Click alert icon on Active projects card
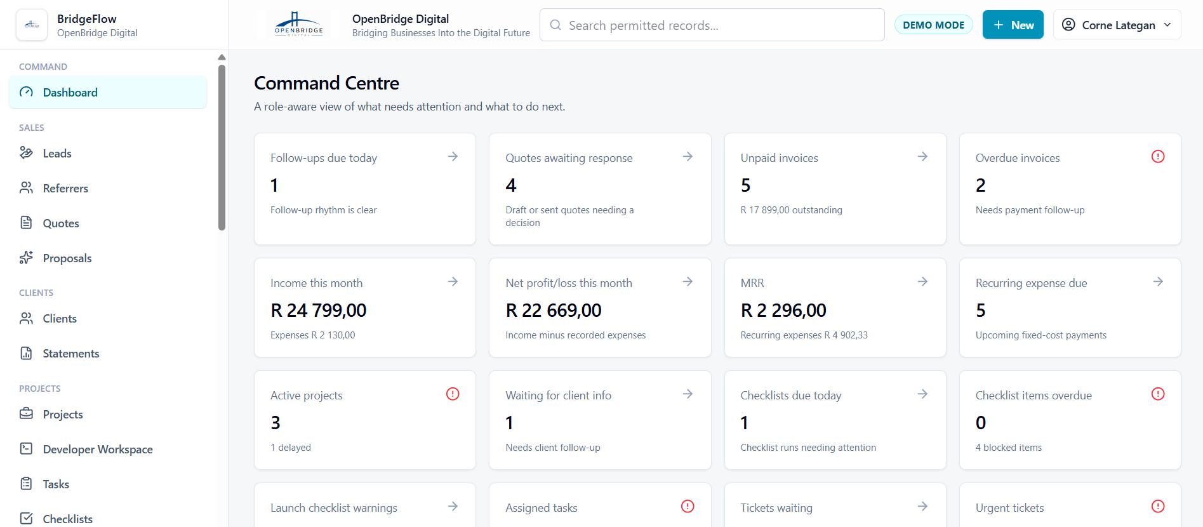This screenshot has width=1203, height=527. [x=453, y=394]
